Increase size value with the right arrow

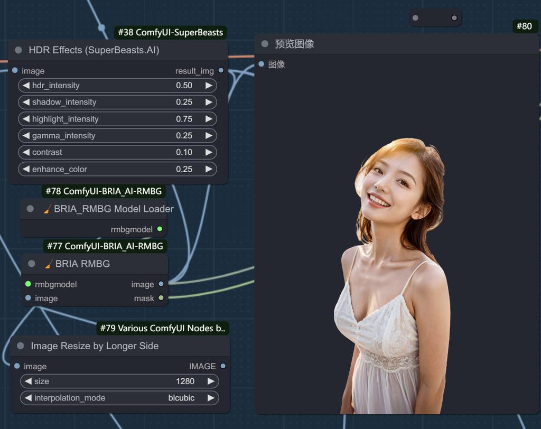pos(211,381)
